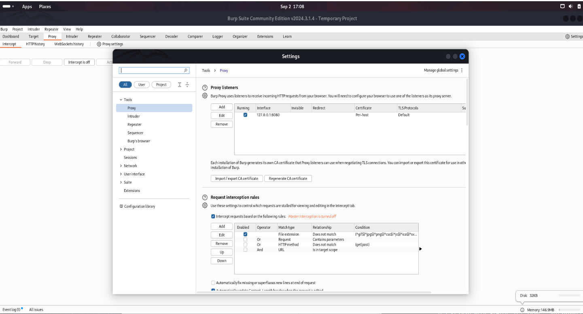Image resolution: width=583 pixels, height=314 pixels.
Task: Expand the Suite tree section
Action: pos(121,183)
